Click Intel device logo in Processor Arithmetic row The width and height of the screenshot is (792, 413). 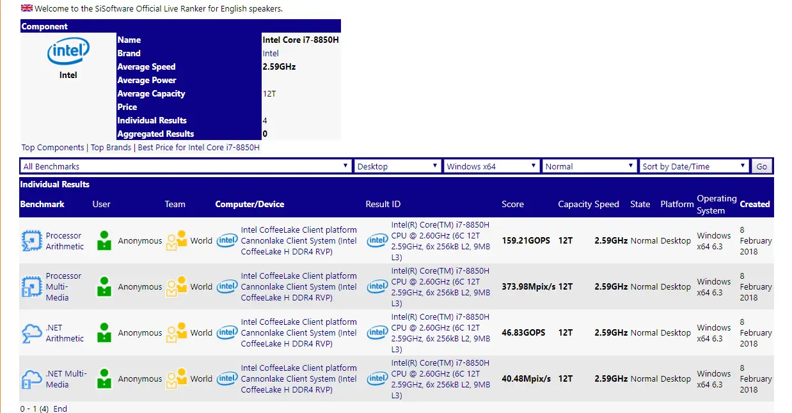pos(227,241)
